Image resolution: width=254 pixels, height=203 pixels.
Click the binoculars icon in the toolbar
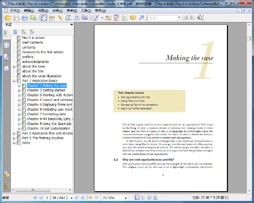point(69,18)
